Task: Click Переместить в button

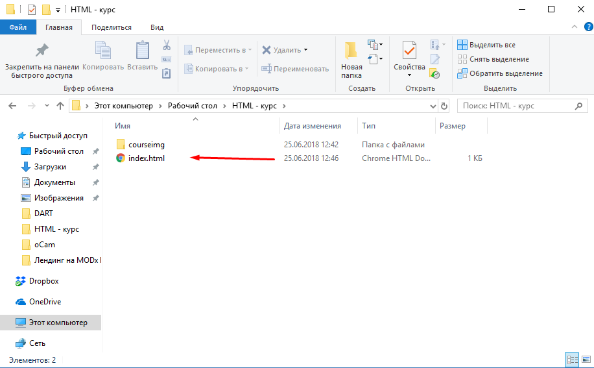Action: tap(218, 50)
